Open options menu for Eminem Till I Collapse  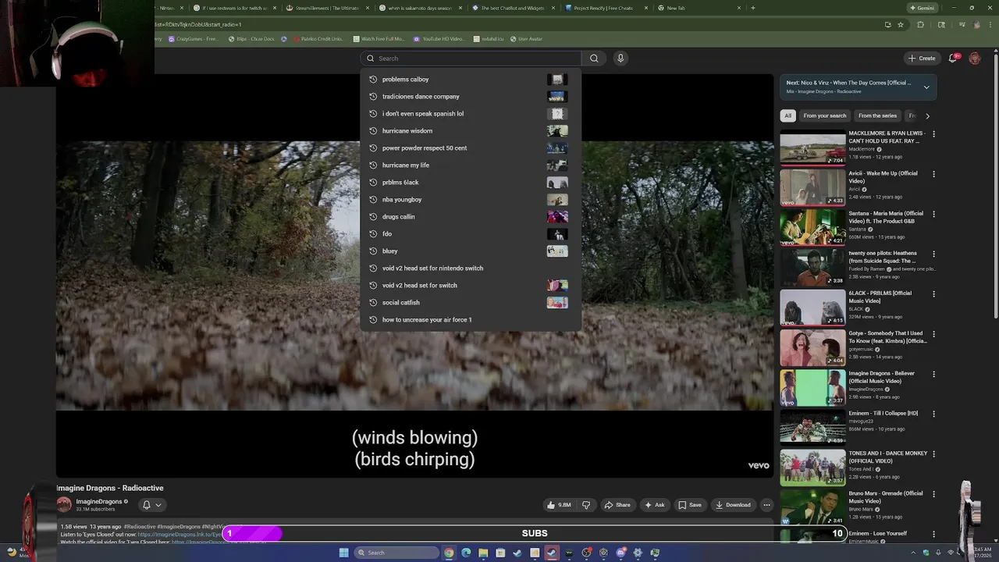(933, 414)
